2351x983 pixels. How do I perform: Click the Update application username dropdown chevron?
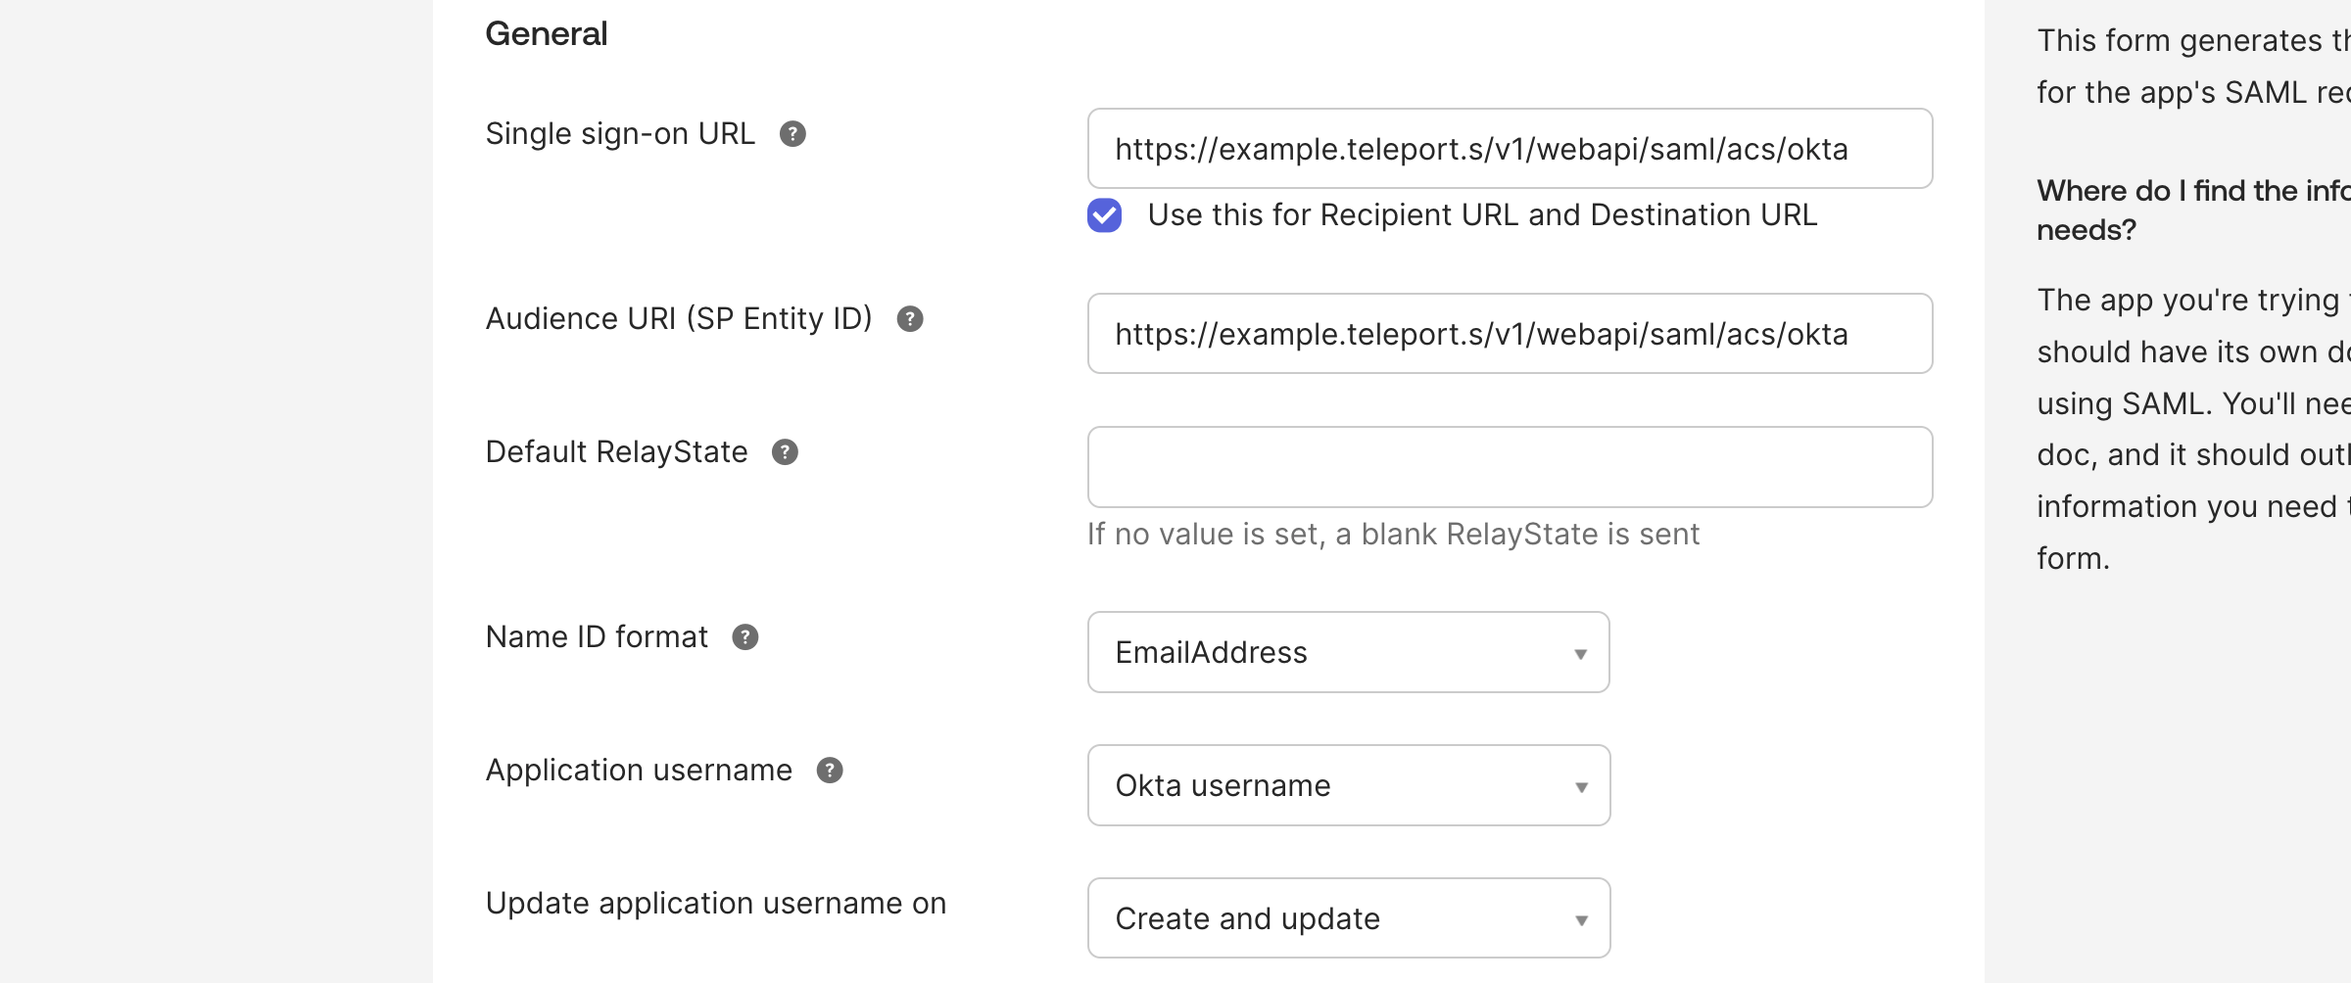coord(1579,917)
